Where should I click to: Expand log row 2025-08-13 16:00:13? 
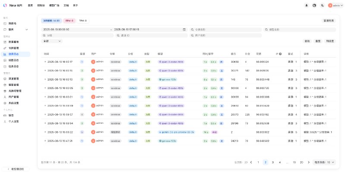point(45,80)
